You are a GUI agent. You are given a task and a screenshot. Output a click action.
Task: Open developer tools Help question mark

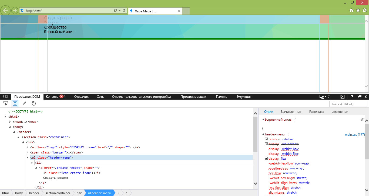[352, 97]
